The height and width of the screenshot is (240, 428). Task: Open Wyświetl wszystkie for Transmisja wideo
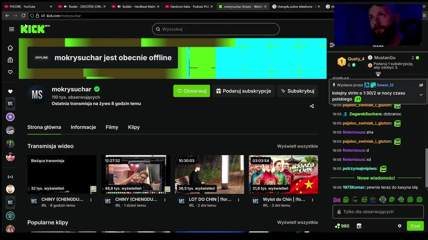pyautogui.click(x=297, y=146)
